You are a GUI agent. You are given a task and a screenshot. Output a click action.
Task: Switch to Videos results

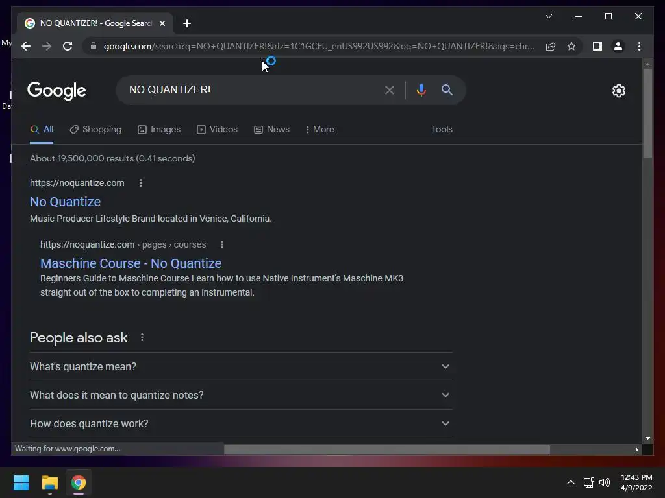tap(217, 129)
